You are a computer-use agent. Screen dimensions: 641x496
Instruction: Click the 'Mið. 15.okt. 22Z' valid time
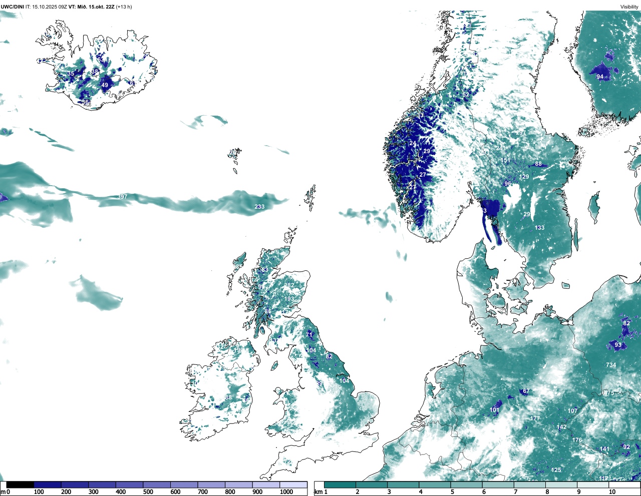pos(96,7)
